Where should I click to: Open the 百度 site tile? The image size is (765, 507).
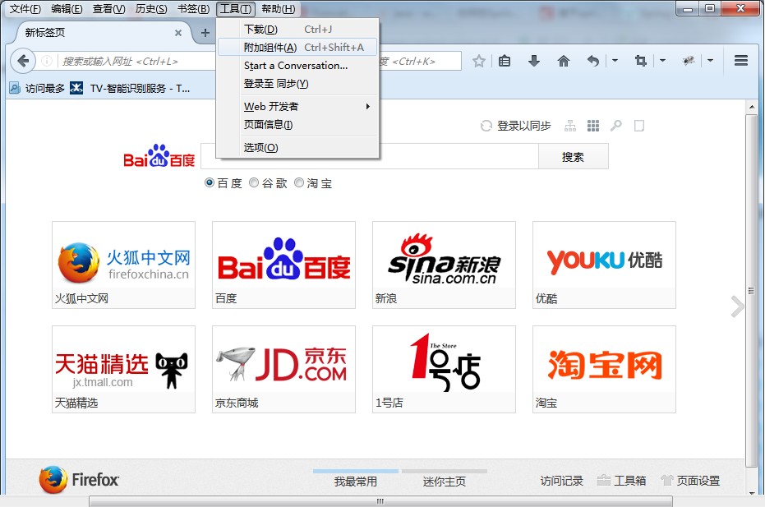284,265
